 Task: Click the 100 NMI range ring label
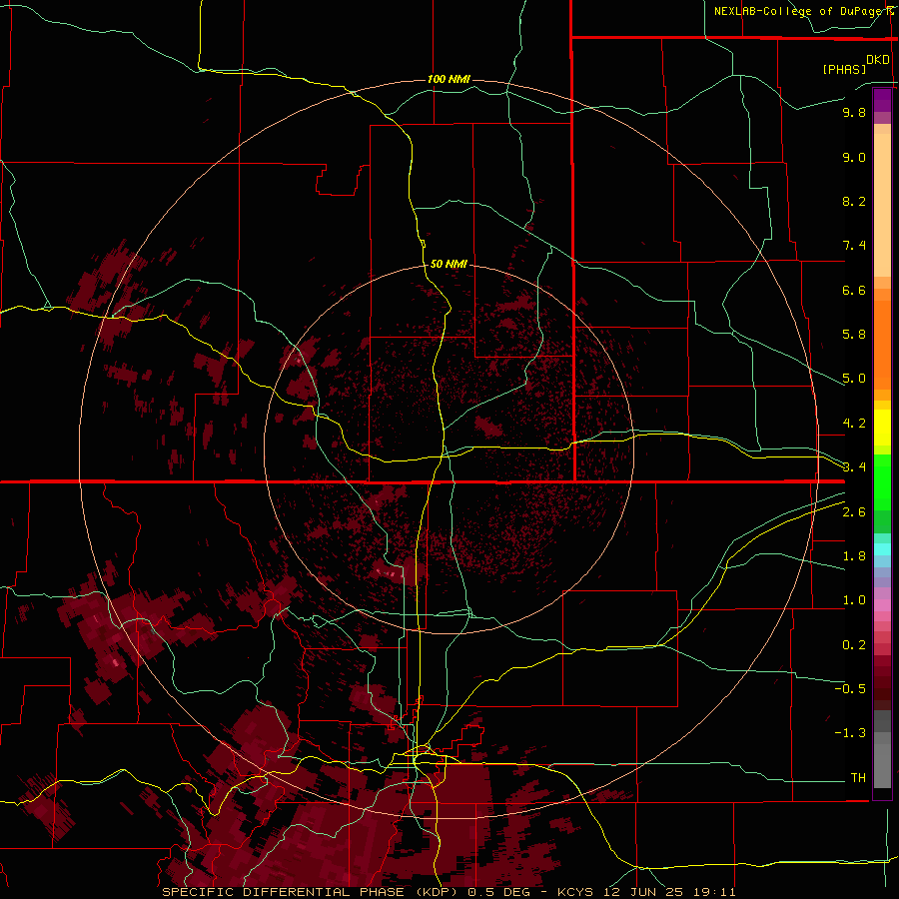pyautogui.click(x=449, y=79)
